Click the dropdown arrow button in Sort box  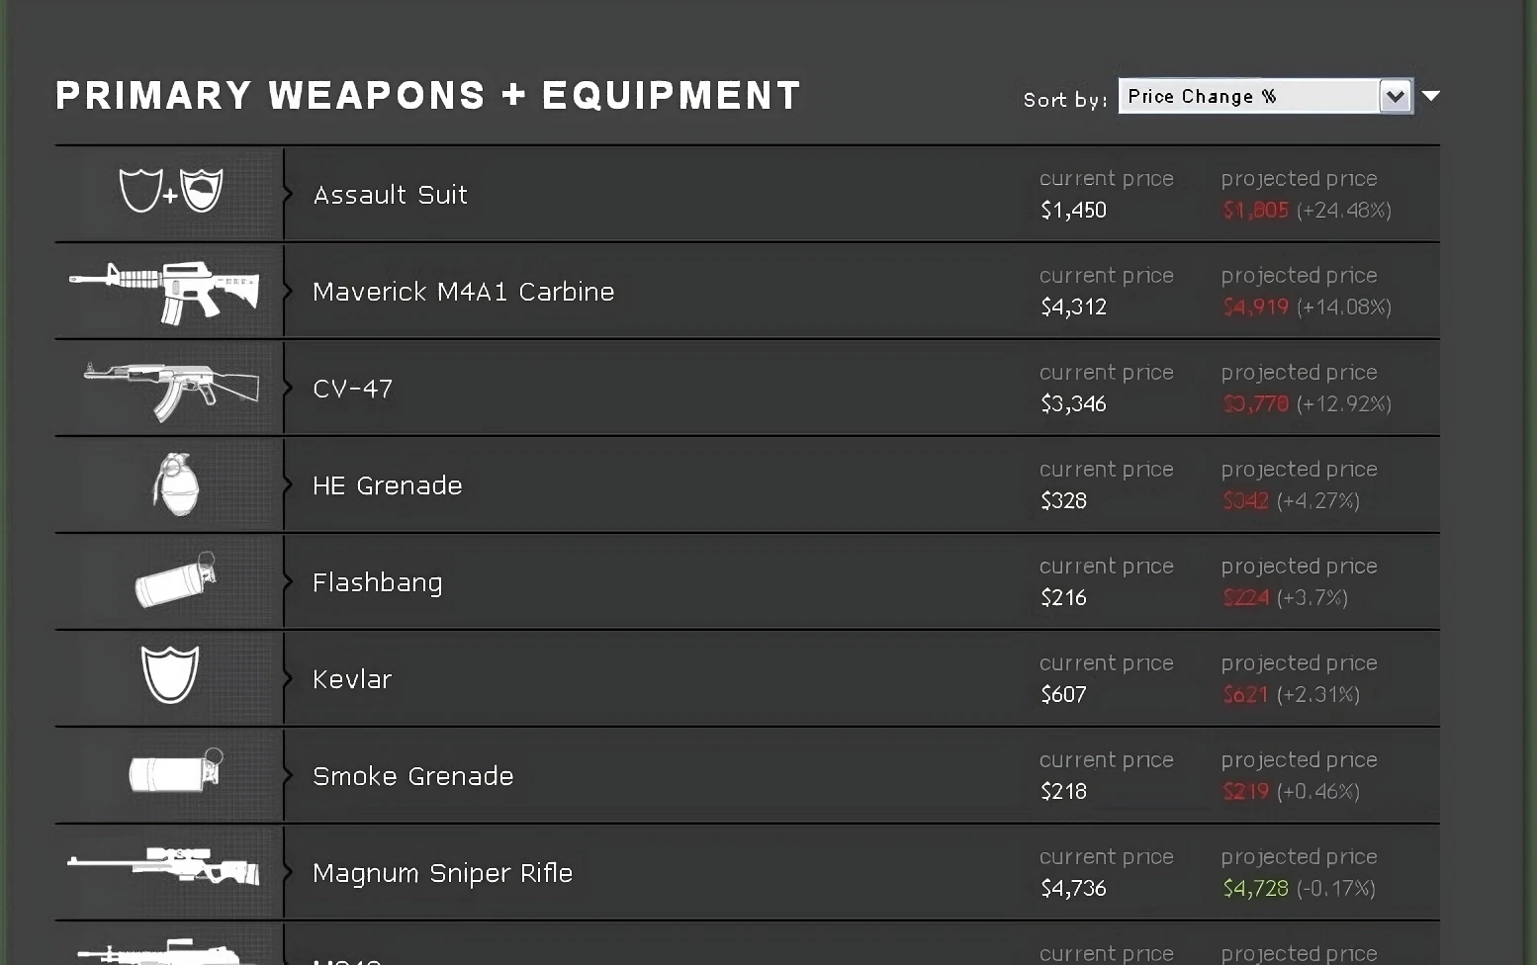tap(1396, 96)
